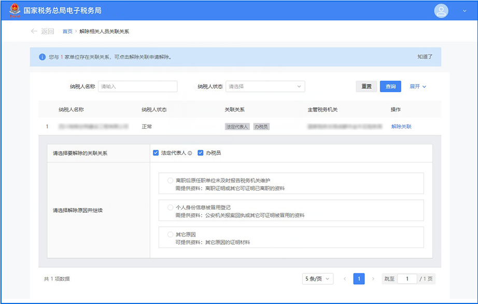Click the blue info icon in notice banner
This screenshot has width=478, height=304.
point(42,57)
